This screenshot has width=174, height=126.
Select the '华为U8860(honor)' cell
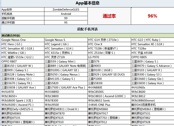click(x=153, y=101)
